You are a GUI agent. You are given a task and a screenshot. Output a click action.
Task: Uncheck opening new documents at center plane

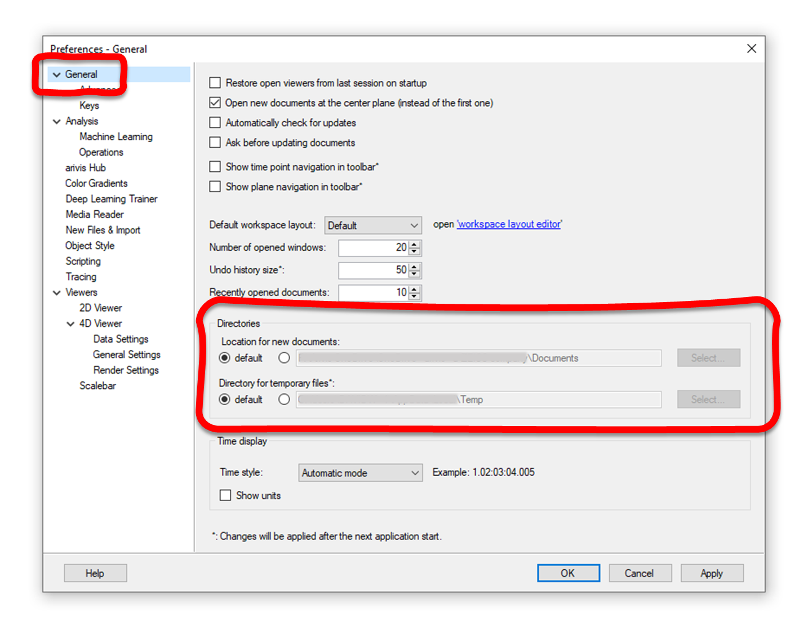coord(215,103)
